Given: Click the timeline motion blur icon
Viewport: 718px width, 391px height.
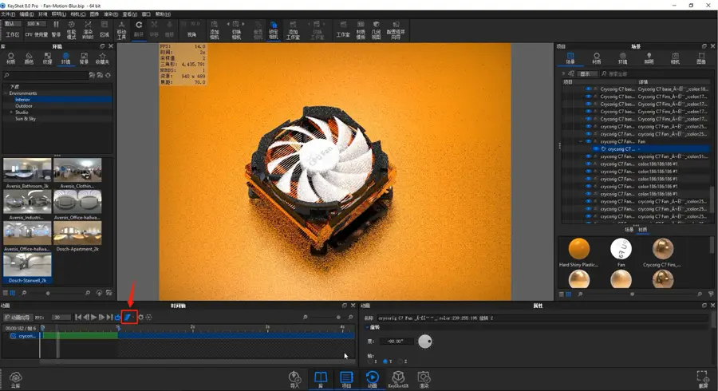Looking at the screenshot, I should pos(128,317).
